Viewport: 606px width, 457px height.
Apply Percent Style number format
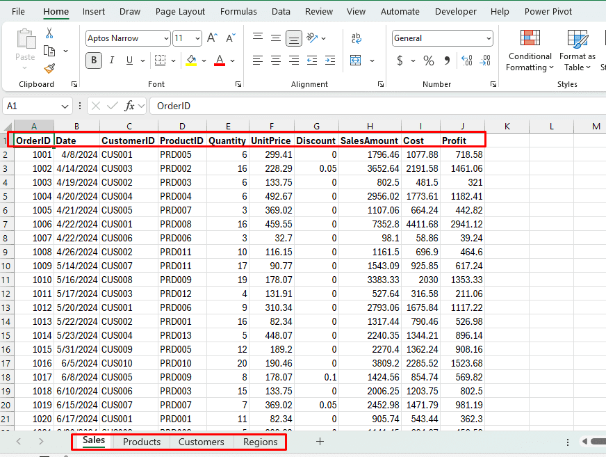click(429, 61)
